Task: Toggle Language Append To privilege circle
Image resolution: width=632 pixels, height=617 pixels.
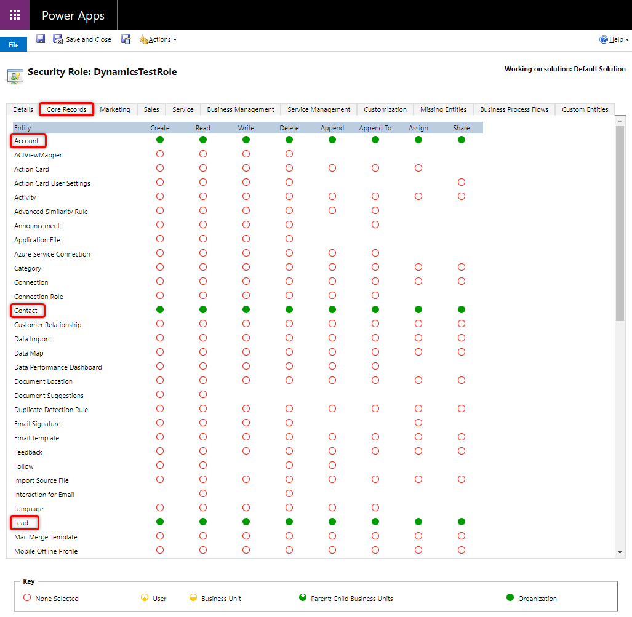Action: 375,508
